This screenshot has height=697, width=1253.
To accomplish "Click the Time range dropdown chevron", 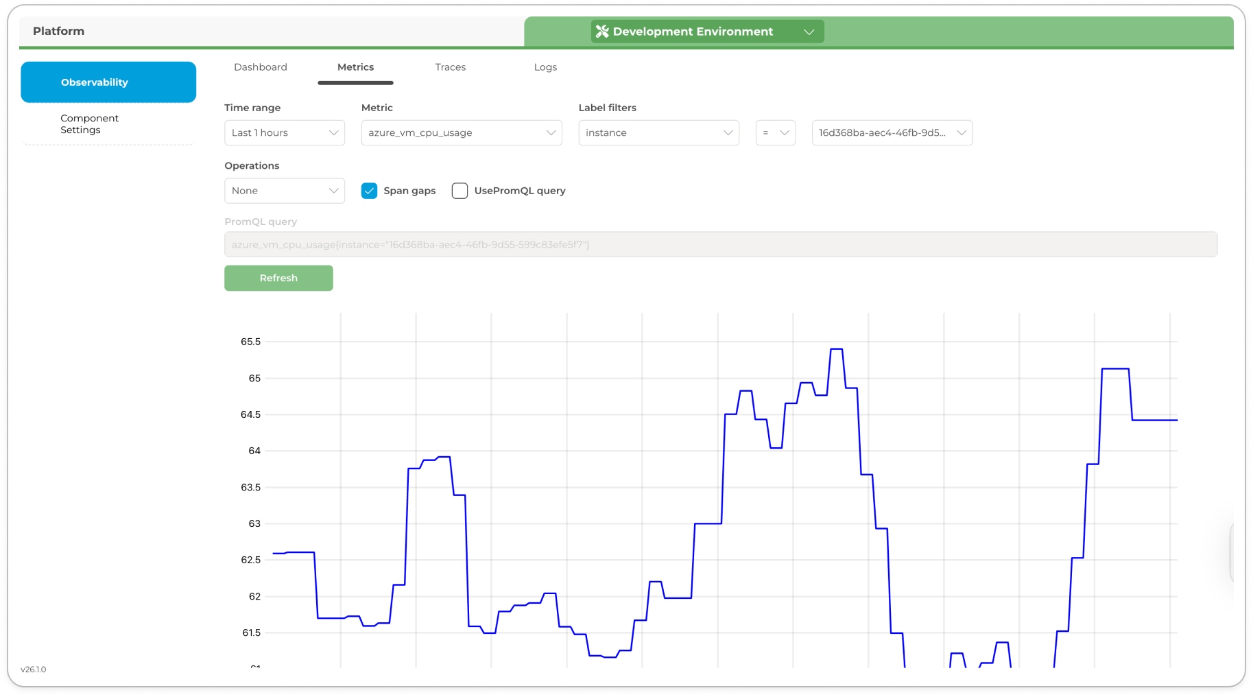I will [333, 133].
